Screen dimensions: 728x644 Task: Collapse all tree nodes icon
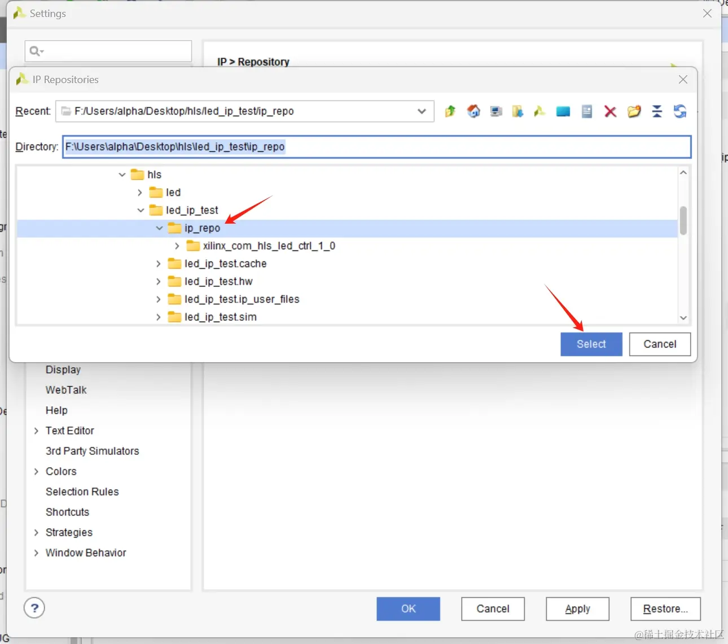pyautogui.click(x=657, y=111)
